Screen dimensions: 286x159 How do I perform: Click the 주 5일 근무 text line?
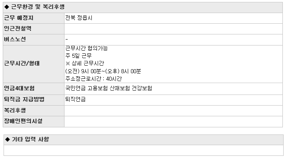78,56
